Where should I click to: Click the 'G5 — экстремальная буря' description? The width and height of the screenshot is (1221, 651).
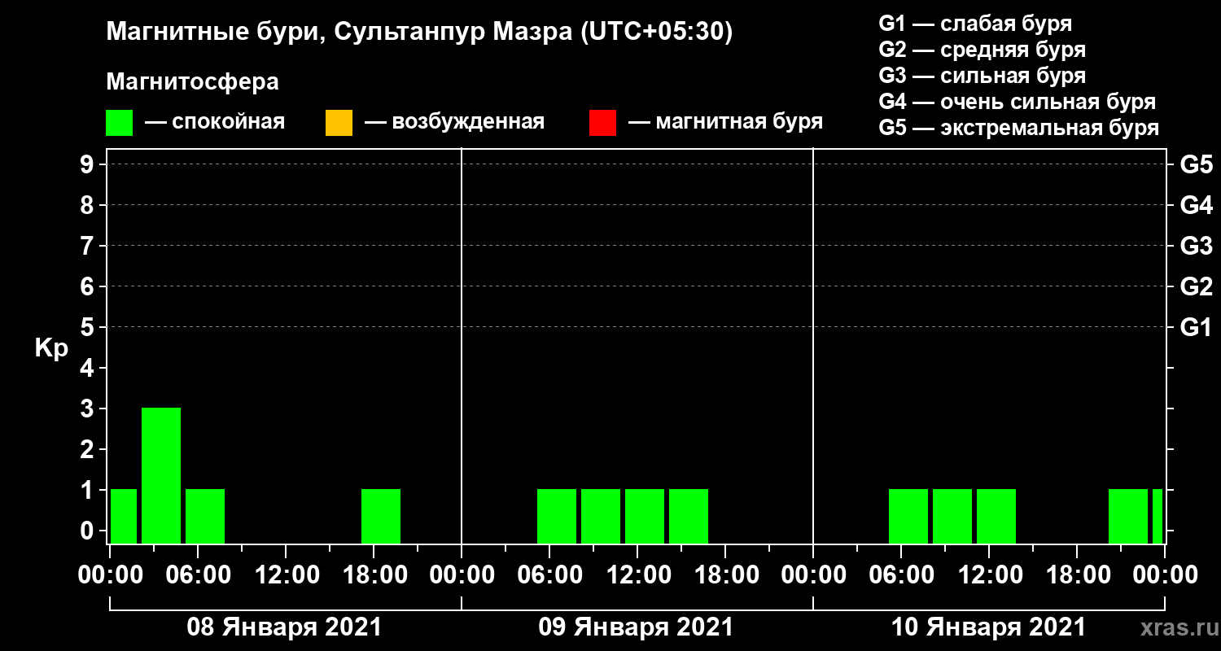(1019, 128)
